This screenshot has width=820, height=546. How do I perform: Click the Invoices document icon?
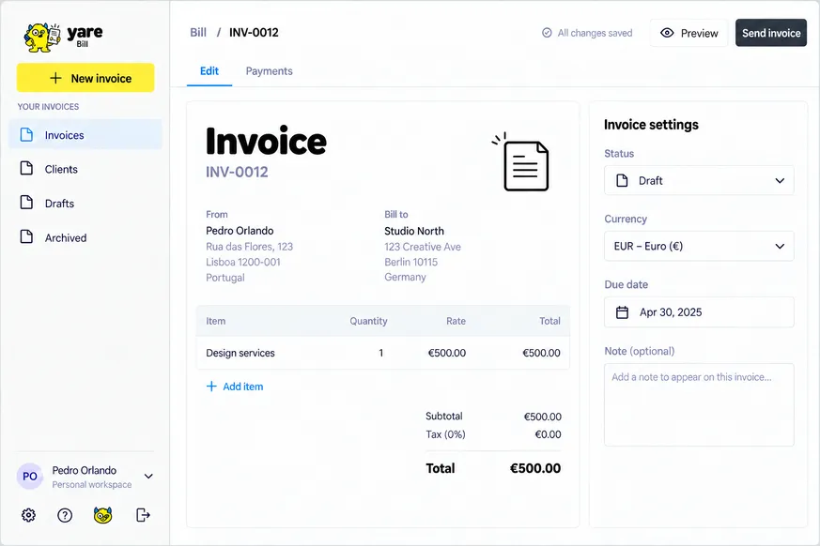click(26, 135)
